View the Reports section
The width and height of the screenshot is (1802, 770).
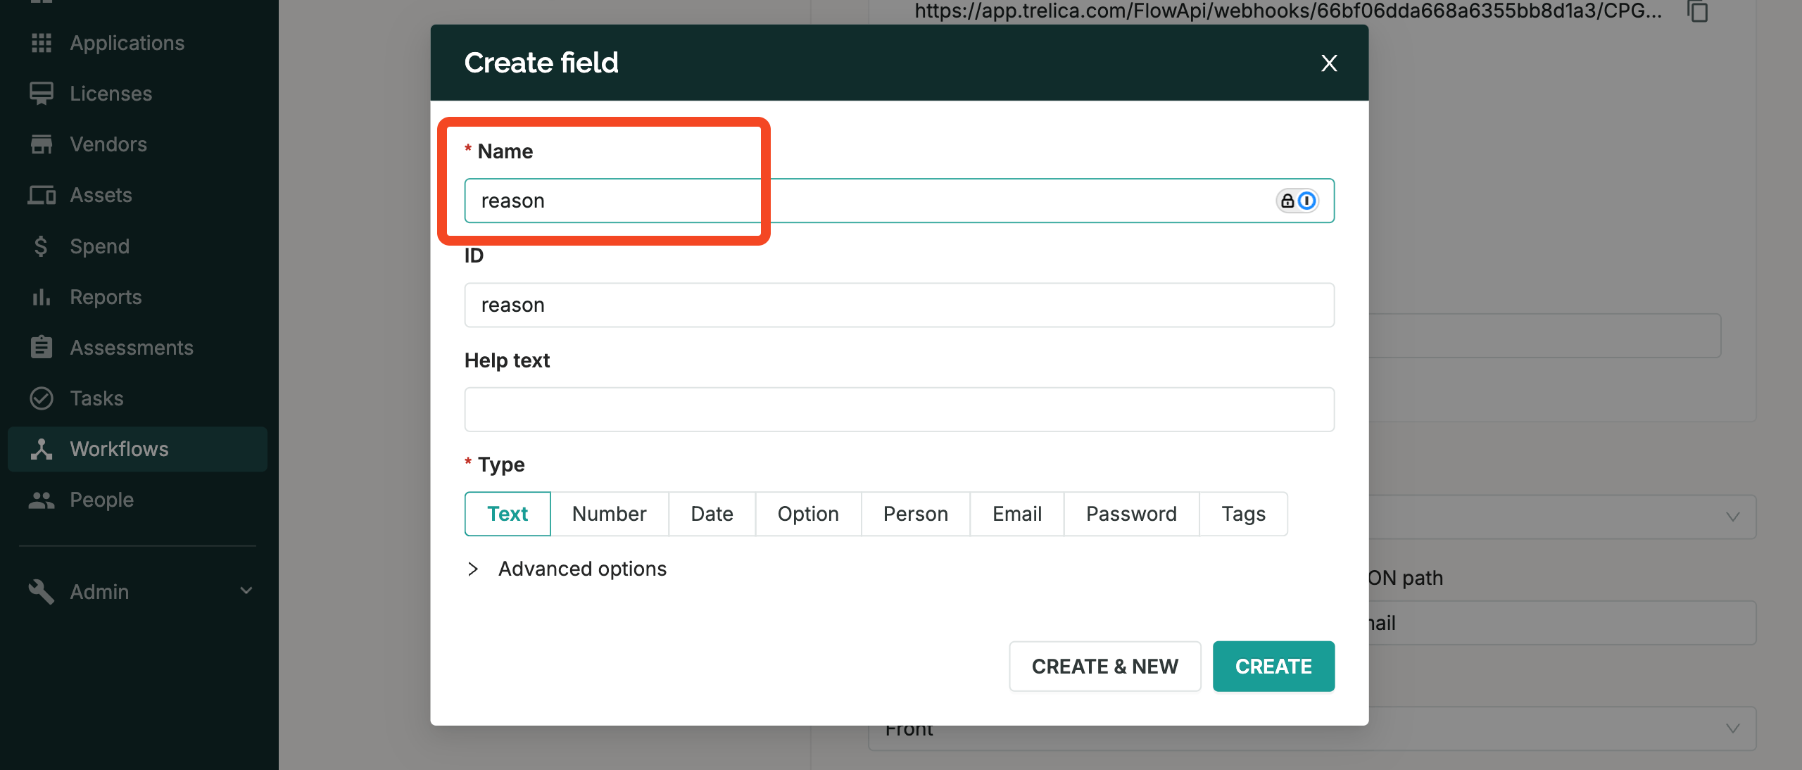[106, 297]
